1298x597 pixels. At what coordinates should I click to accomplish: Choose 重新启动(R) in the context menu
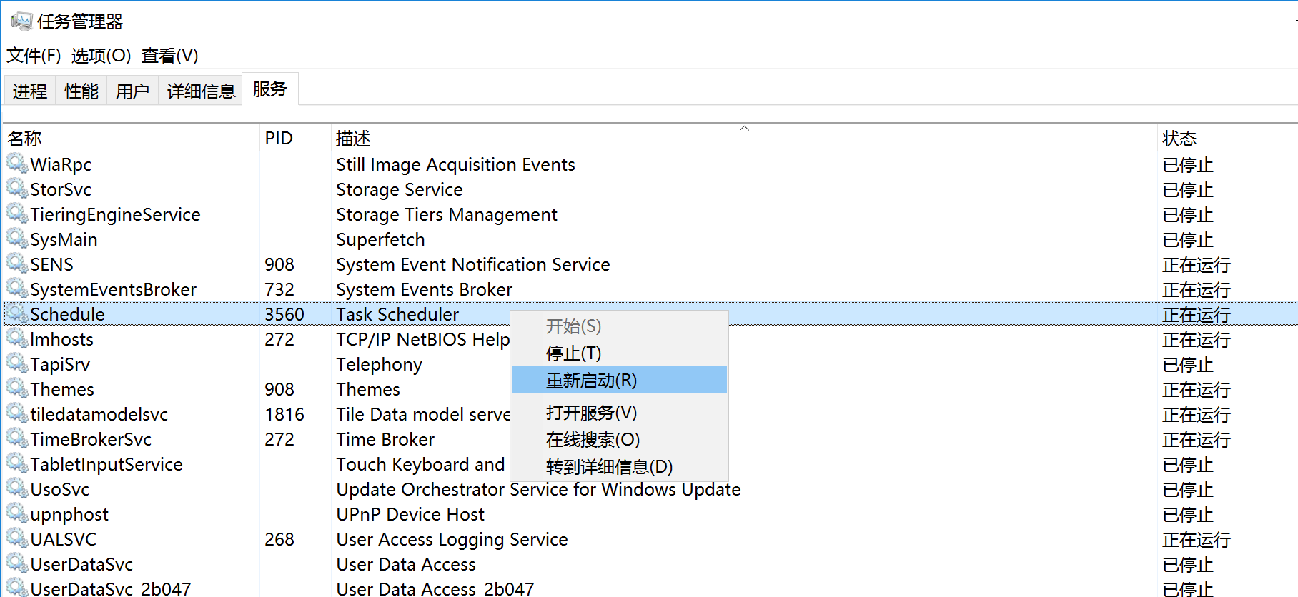pos(591,381)
